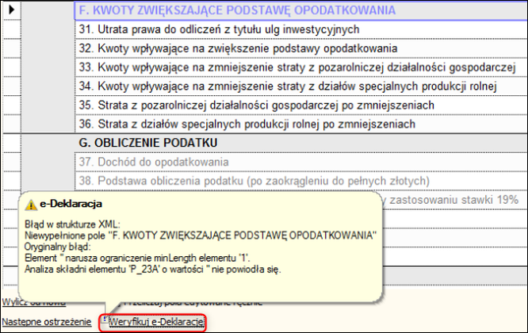Click the partly hidden Przelicz pola edytowane ręcznie link
Screen dimensions: 528x333
click(x=193, y=303)
